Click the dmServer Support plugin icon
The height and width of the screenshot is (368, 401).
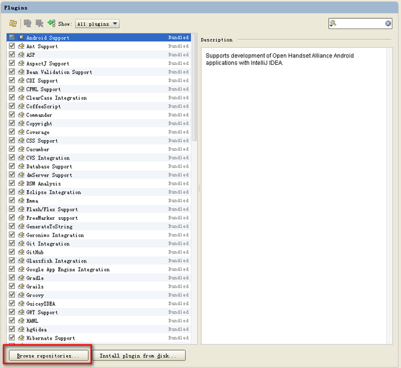[x=21, y=174]
